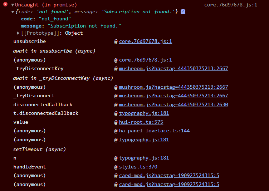Open the mushroom.js link in the _tryDisconnect row
Viewport: 269px width, 191px height.
[173, 95]
